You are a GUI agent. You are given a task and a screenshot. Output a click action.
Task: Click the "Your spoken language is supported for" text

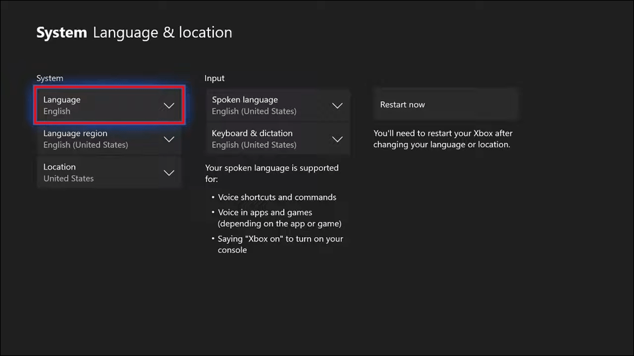(272, 173)
